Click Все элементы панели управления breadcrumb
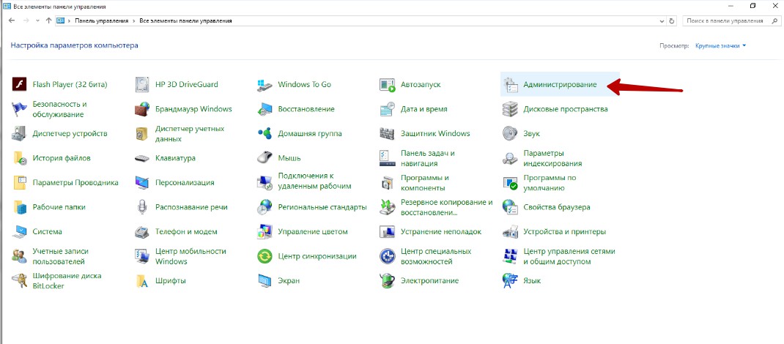This screenshot has height=344, width=784. 185,21
